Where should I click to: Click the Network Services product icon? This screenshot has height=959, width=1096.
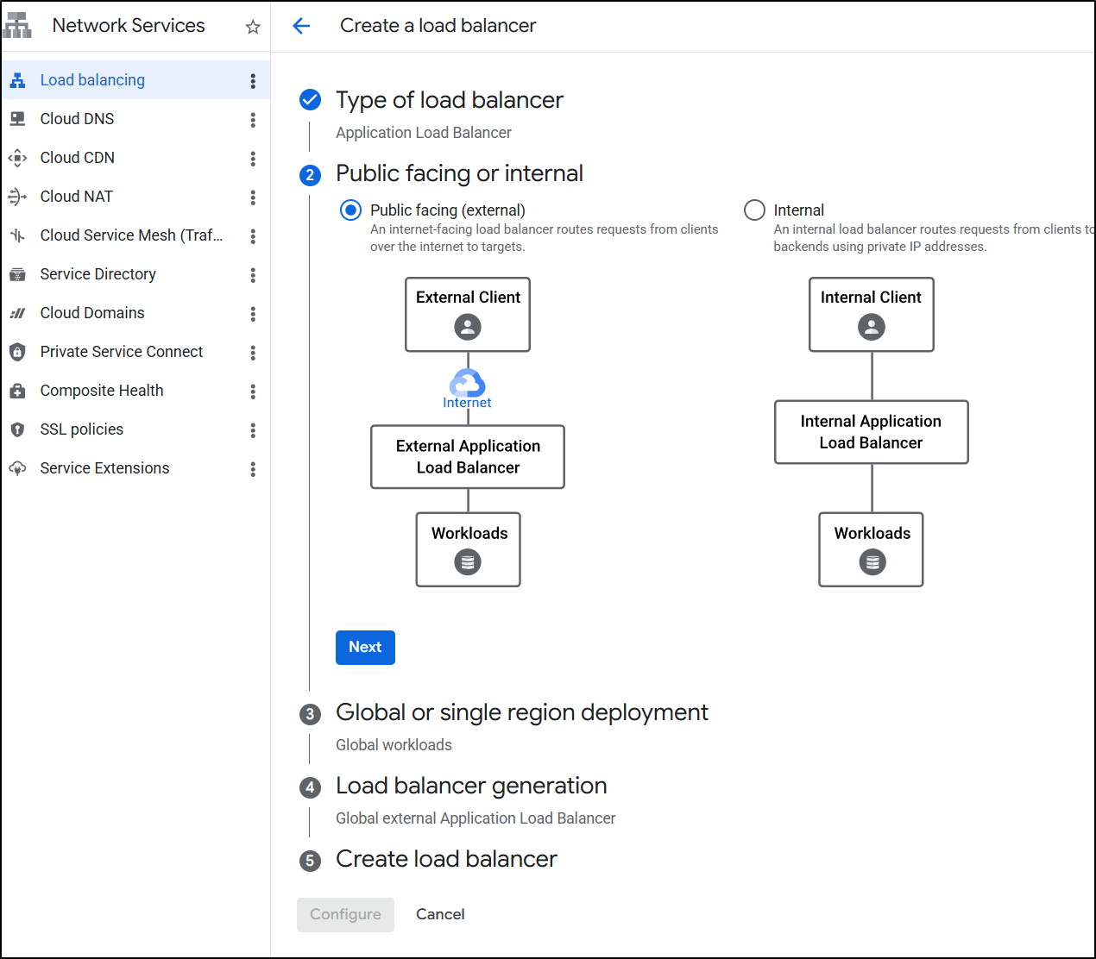click(x=17, y=26)
